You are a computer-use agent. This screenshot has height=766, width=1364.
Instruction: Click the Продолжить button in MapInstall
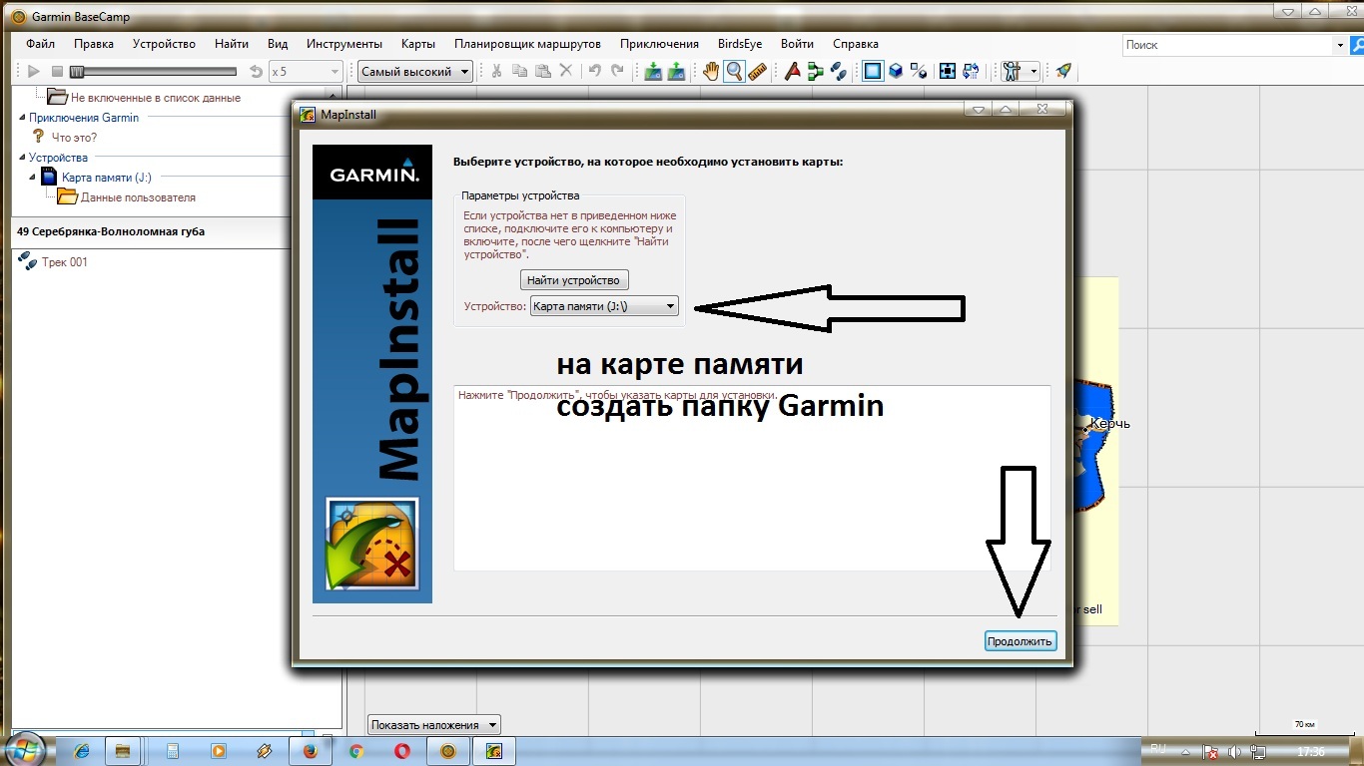point(1020,641)
